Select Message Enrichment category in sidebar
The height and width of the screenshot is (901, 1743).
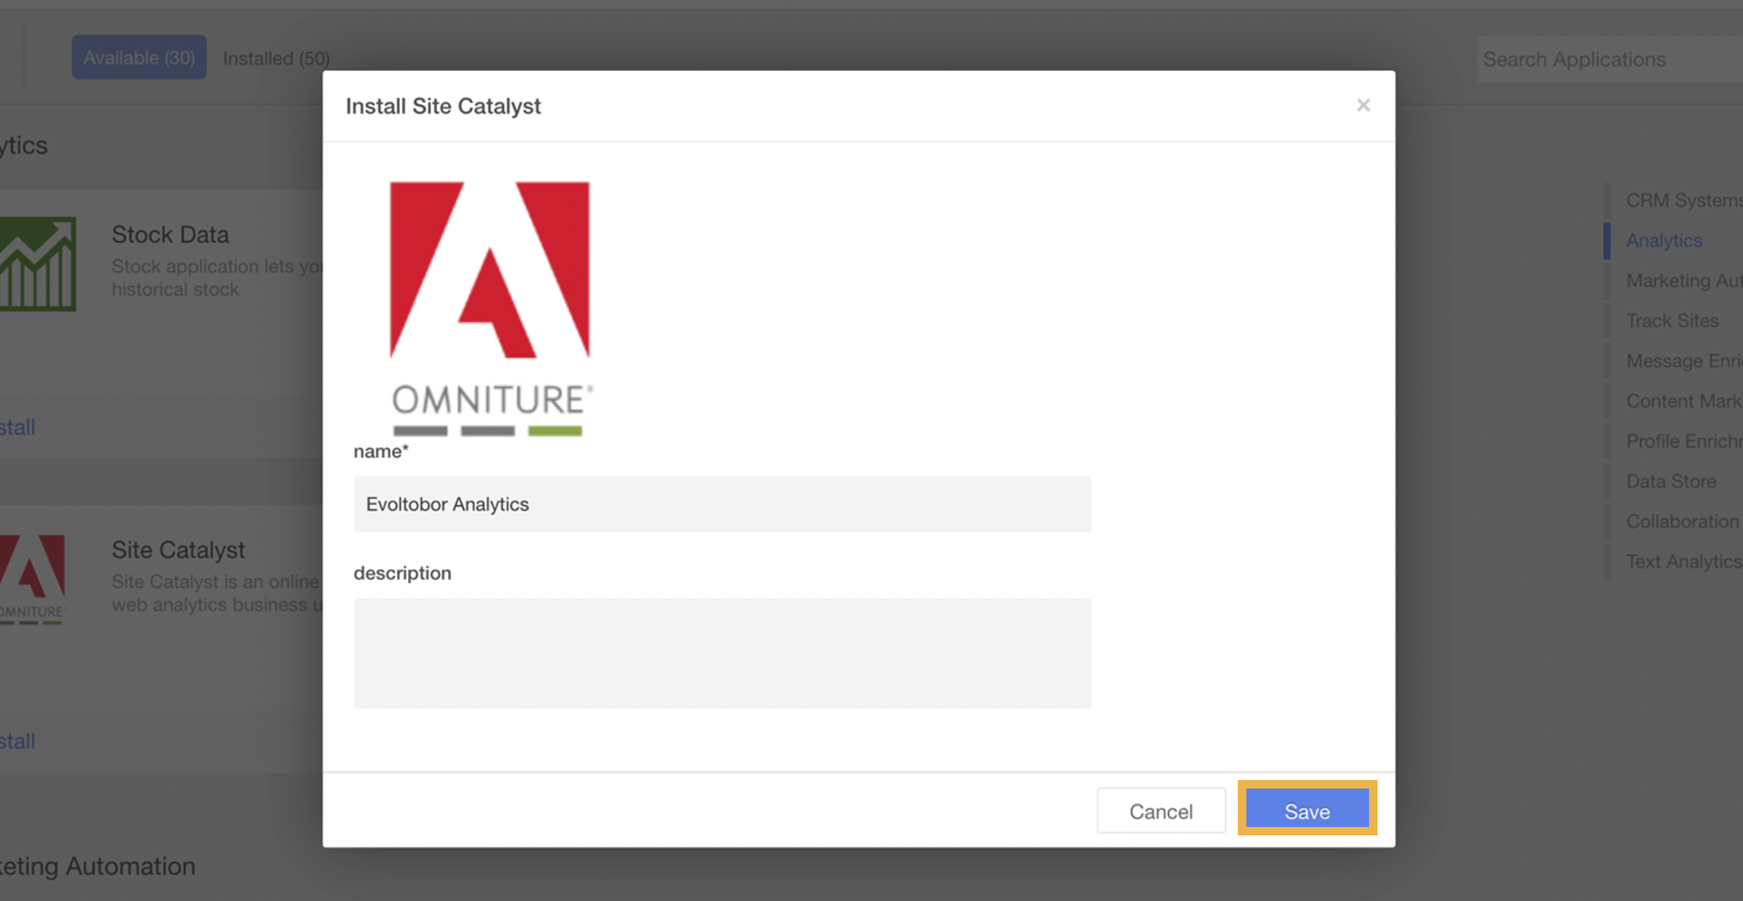tap(1683, 360)
